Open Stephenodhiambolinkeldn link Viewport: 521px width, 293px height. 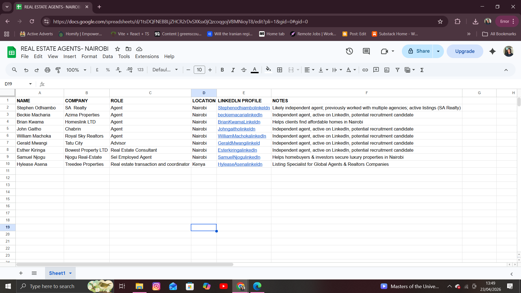coord(244,108)
